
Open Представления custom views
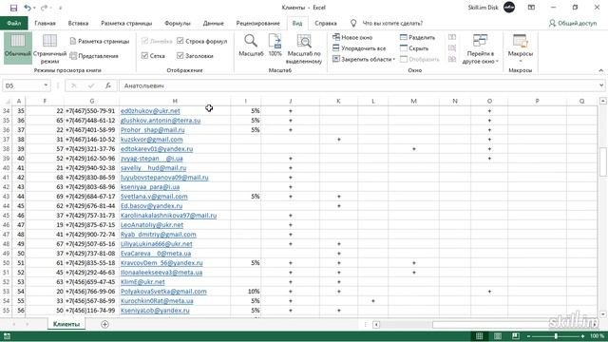point(94,56)
